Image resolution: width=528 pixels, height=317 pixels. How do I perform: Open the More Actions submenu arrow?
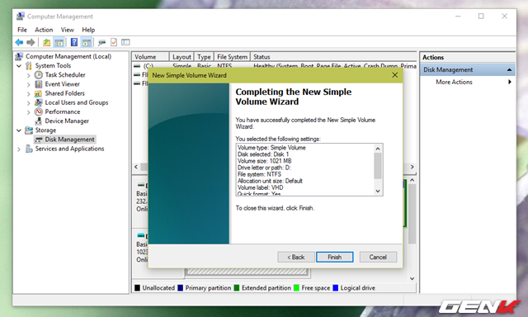point(510,82)
